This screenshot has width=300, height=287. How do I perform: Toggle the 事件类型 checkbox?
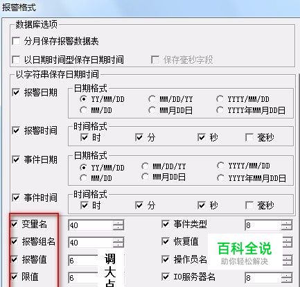(166, 224)
